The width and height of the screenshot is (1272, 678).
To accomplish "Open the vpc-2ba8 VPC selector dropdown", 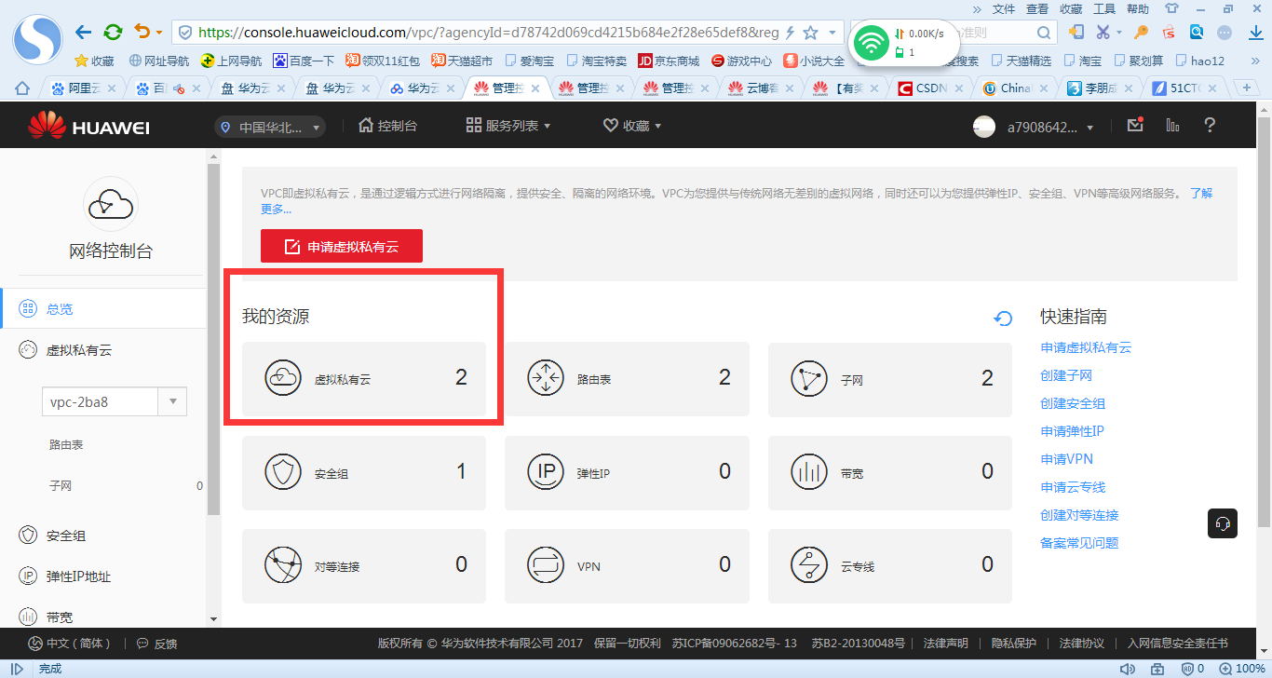I will point(115,401).
